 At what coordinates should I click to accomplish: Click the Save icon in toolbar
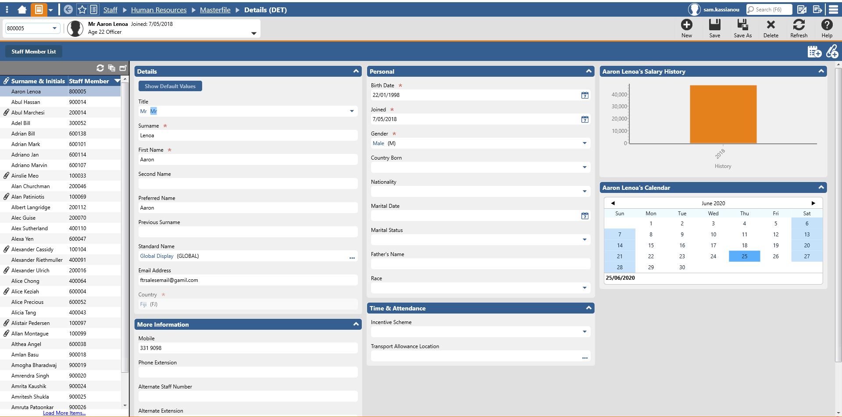[714, 25]
